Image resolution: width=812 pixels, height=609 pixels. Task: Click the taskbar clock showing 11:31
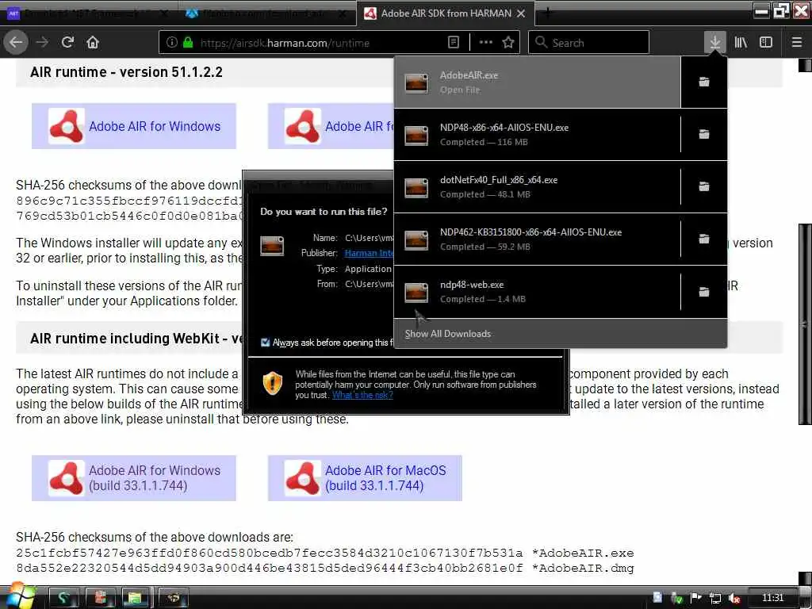point(772,598)
